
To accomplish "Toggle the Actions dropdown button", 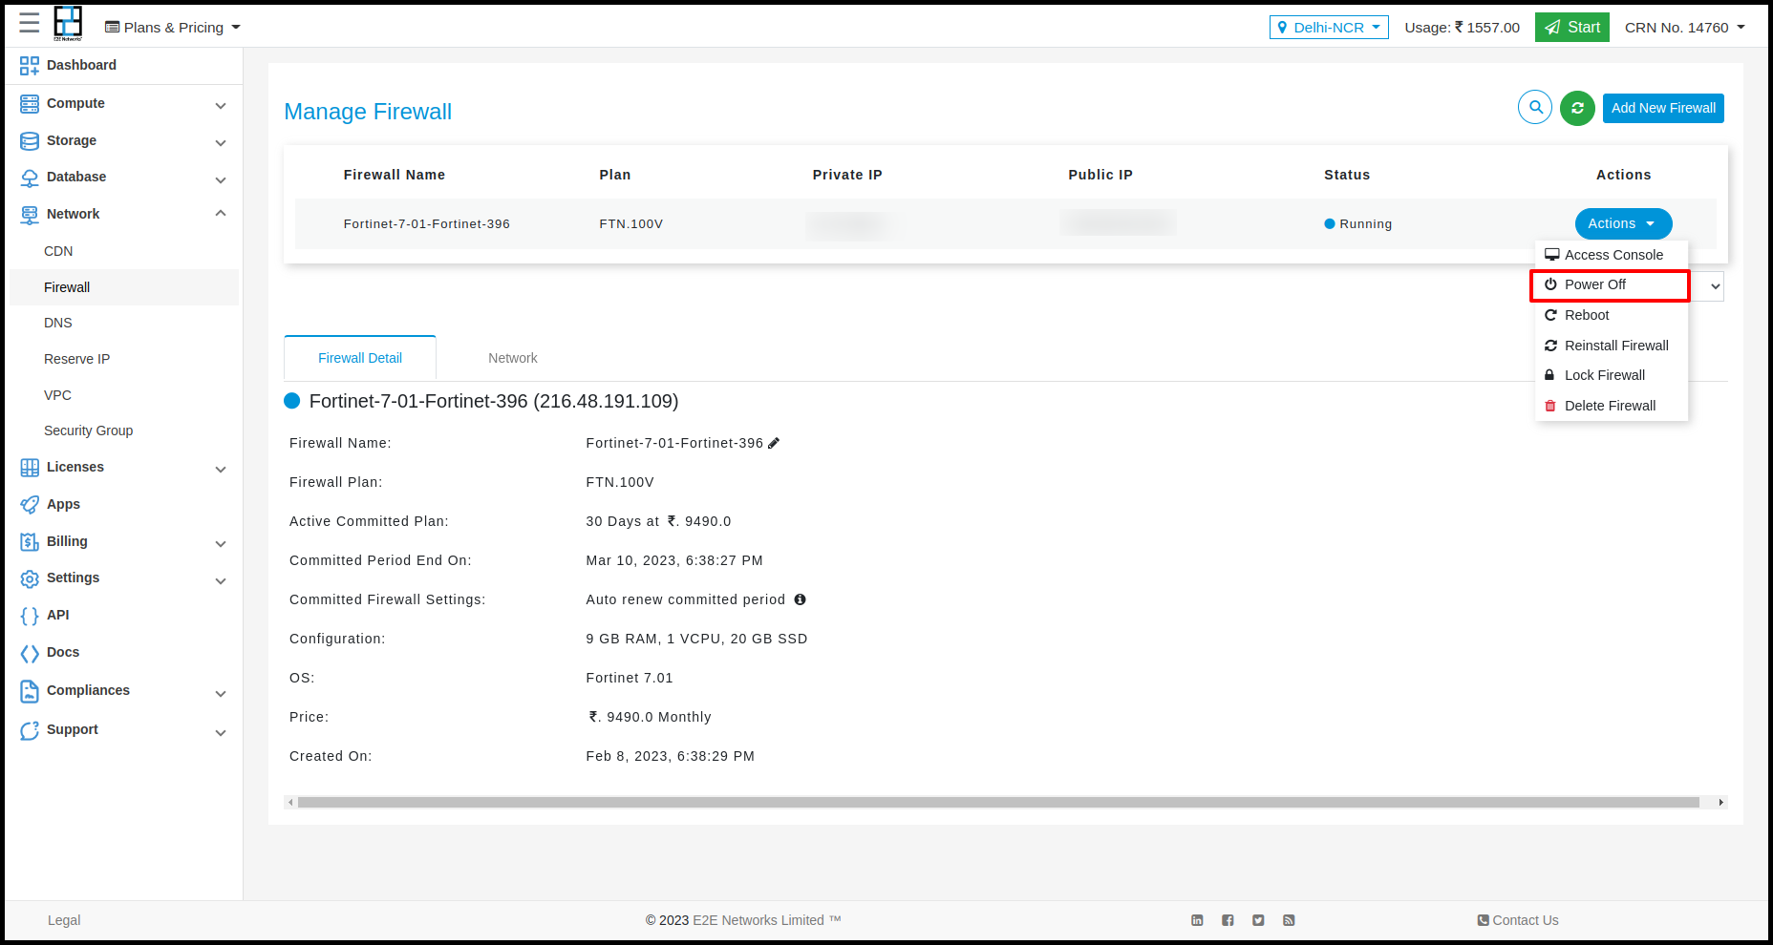I will pos(1623,223).
